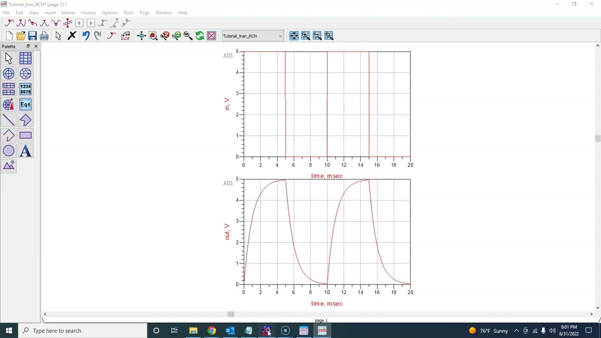Select the filled polygon drawing tool
This screenshot has width=601, height=338.
click(x=25, y=120)
